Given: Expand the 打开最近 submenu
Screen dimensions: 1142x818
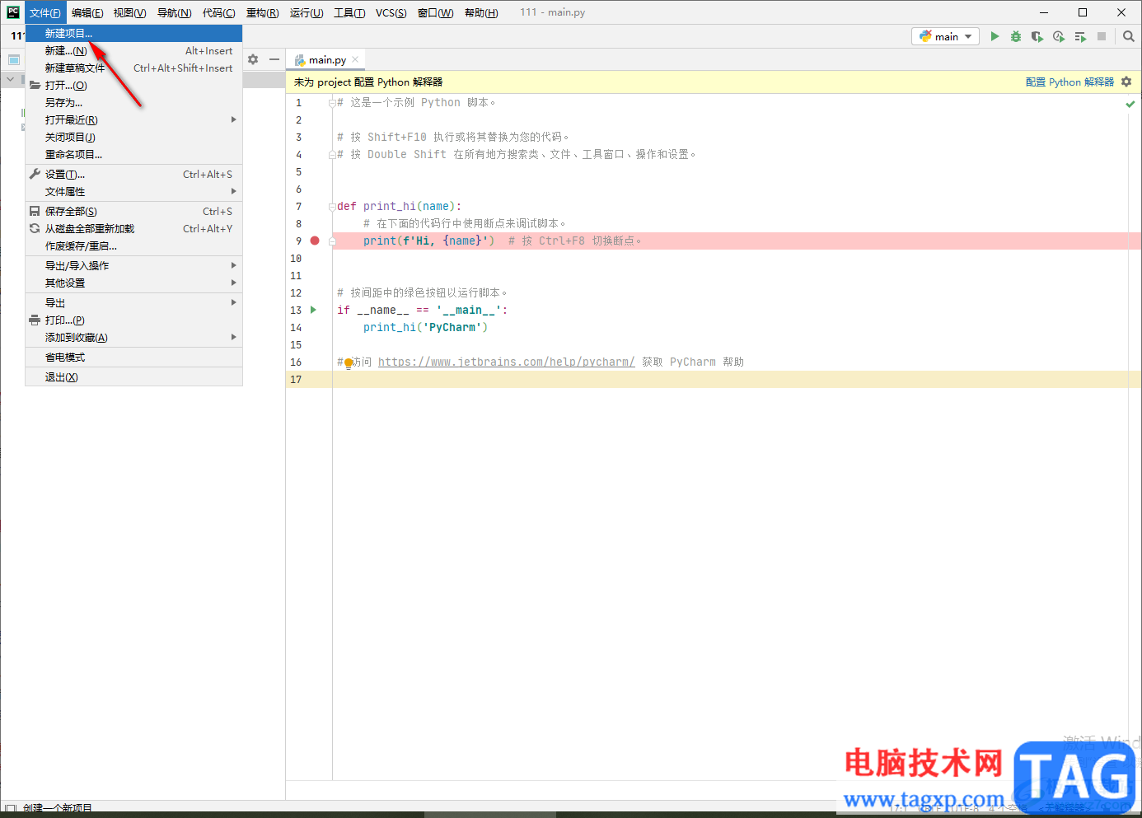Looking at the screenshot, I should (133, 120).
